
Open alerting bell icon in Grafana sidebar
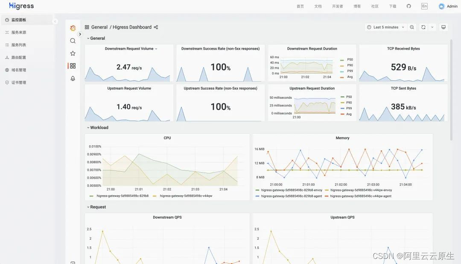pos(73,78)
